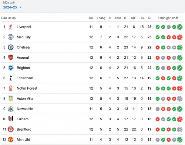This screenshot has width=185, height=145.
Task: Click the Chelsea club crest
Action: [x=11, y=47]
